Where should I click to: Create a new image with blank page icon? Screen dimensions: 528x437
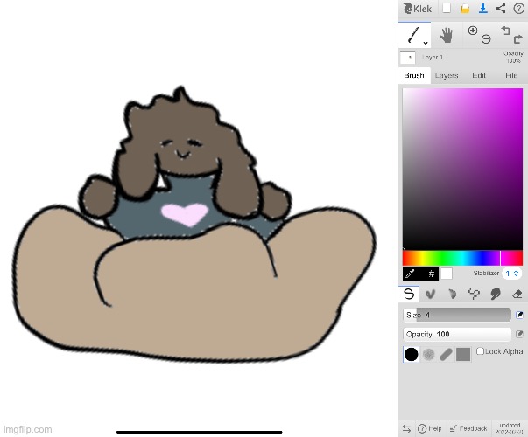tap(447, 9)
